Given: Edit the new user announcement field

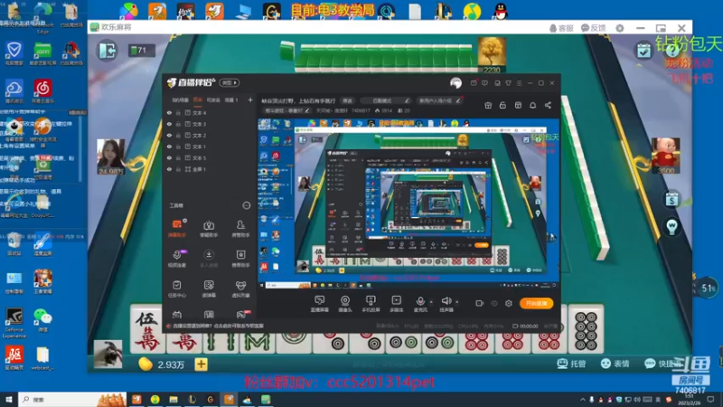Looking at the screenshot, I should [x=439, y=100].
